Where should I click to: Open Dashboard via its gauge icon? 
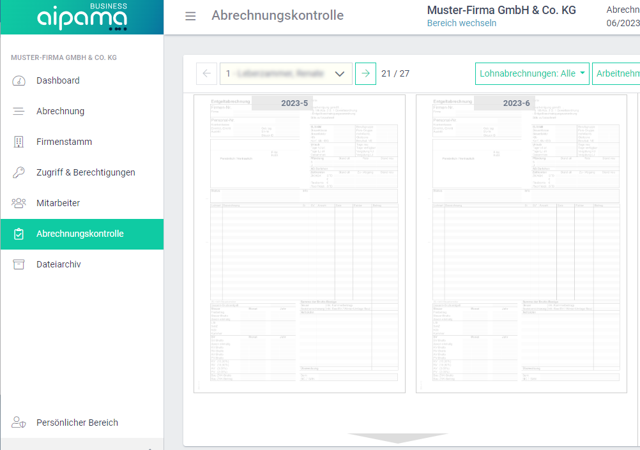[x=19, y=80]
